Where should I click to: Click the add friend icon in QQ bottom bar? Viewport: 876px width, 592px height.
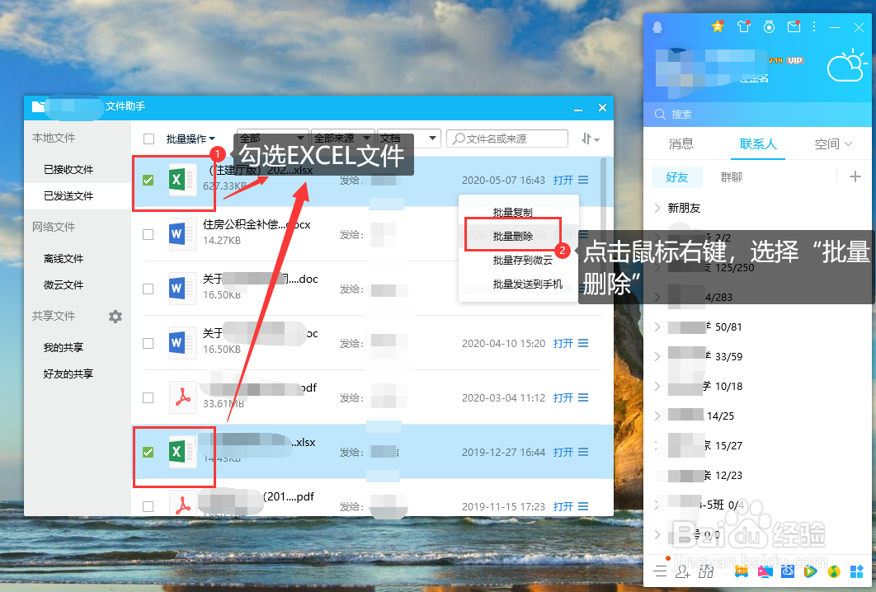coord(683,571)
